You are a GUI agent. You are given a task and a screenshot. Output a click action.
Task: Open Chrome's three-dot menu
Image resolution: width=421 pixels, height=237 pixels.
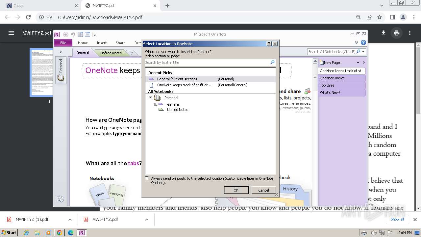pos(413,17)
